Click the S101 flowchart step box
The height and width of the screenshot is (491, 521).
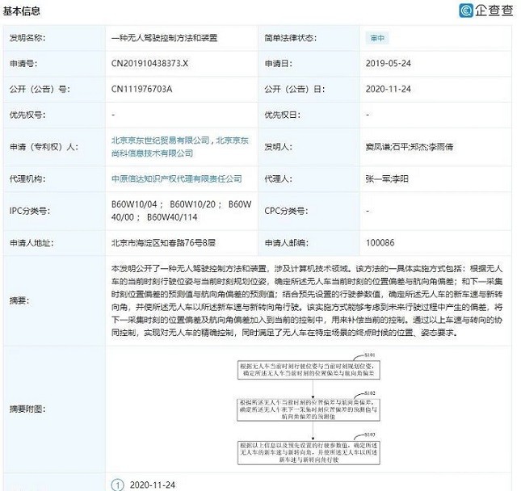[308, 370]
